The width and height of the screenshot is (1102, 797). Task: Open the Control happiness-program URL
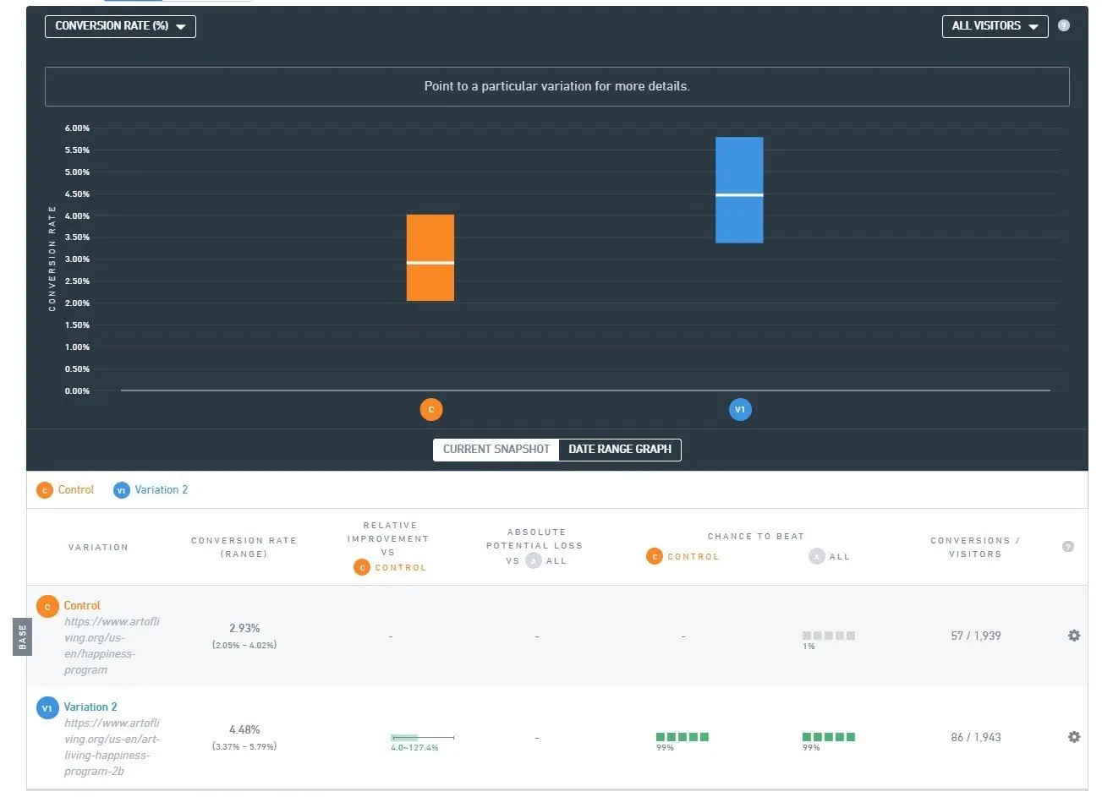112,646
